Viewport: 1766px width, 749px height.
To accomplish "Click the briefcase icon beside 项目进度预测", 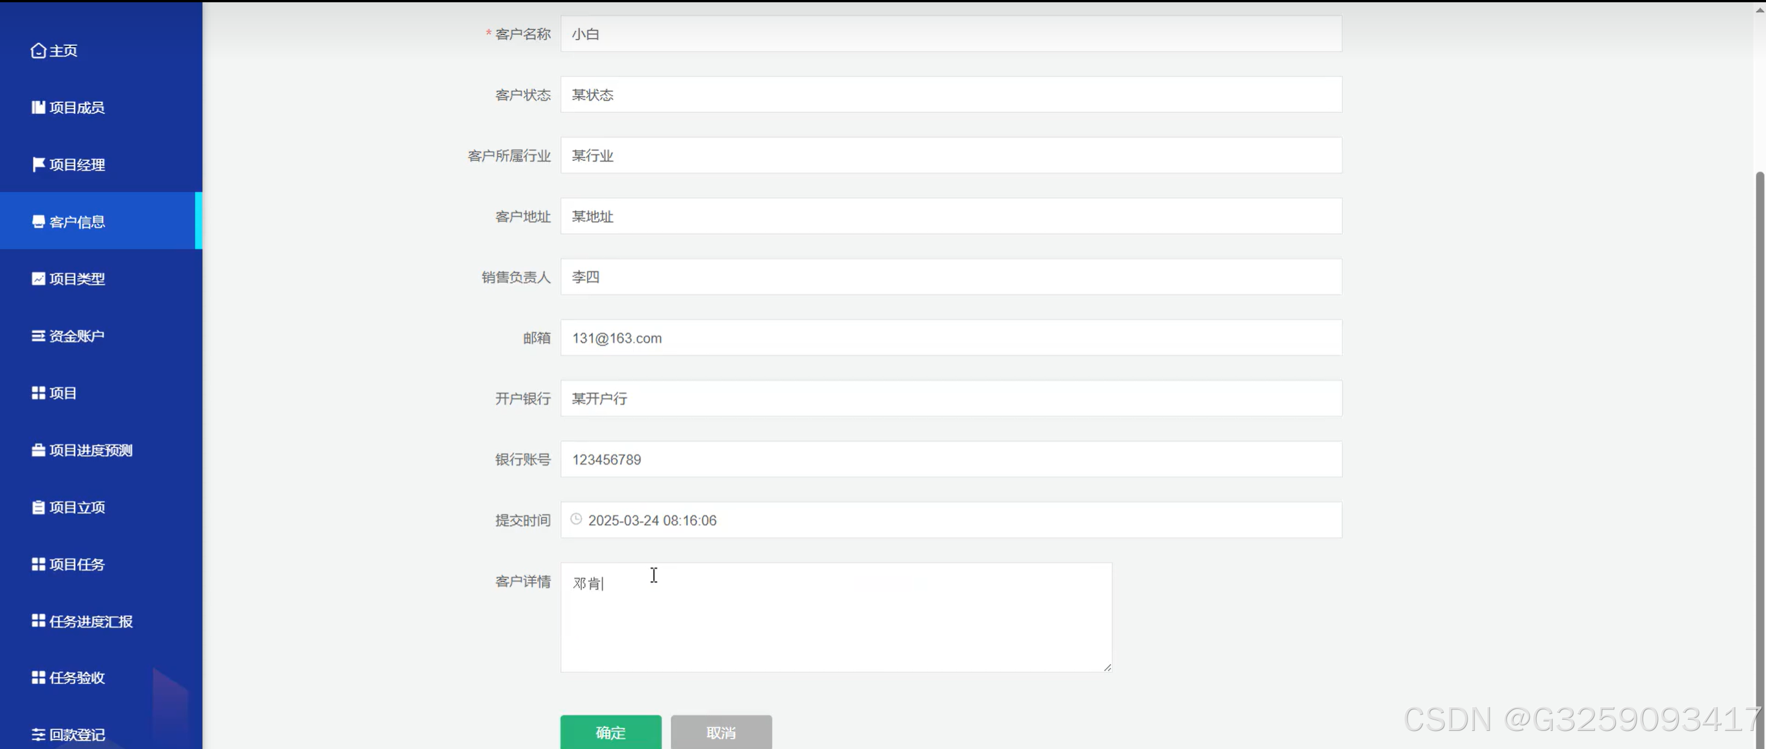I will 39,450.
